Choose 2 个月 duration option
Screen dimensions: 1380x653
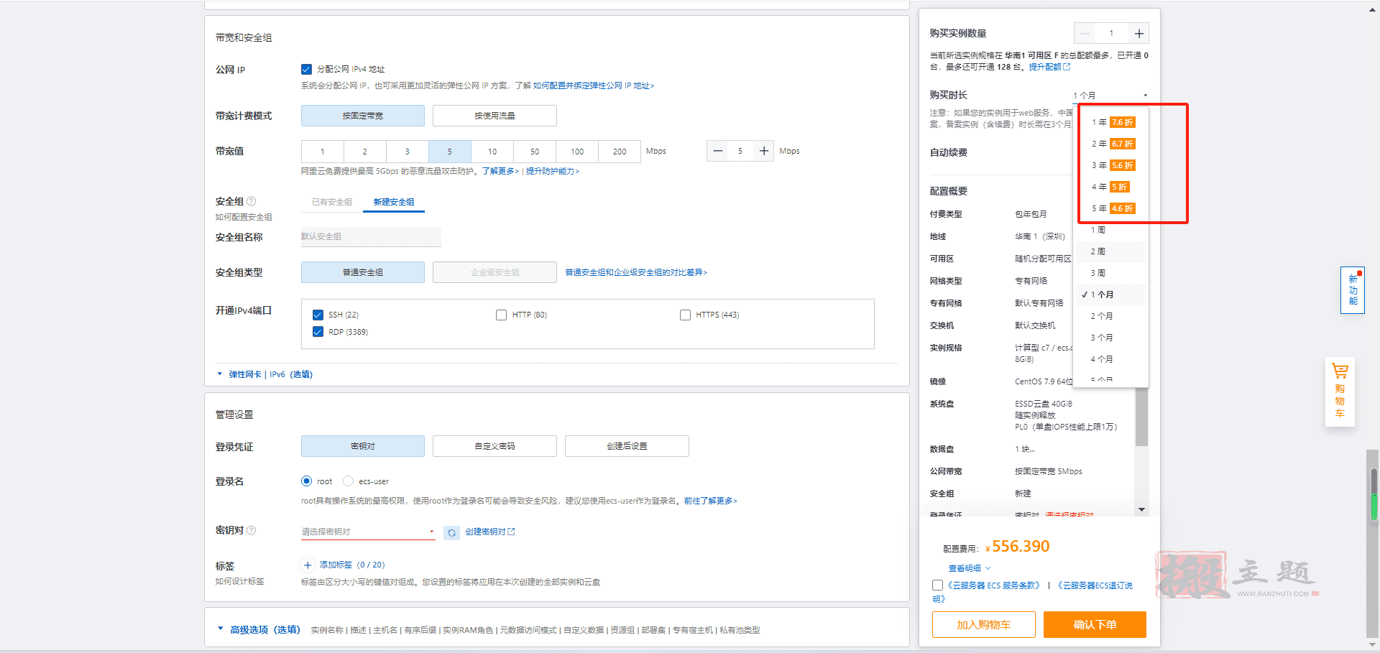coord(1111,316)
